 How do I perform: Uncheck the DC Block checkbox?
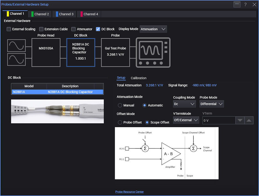click(98, 29)
